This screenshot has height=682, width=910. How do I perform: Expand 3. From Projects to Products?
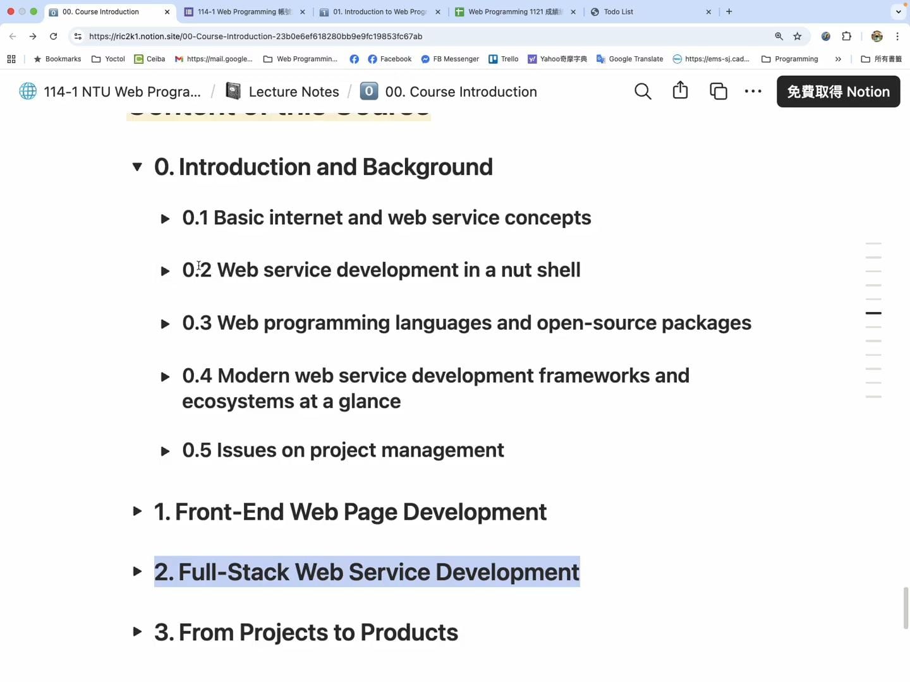pos(137,632)
